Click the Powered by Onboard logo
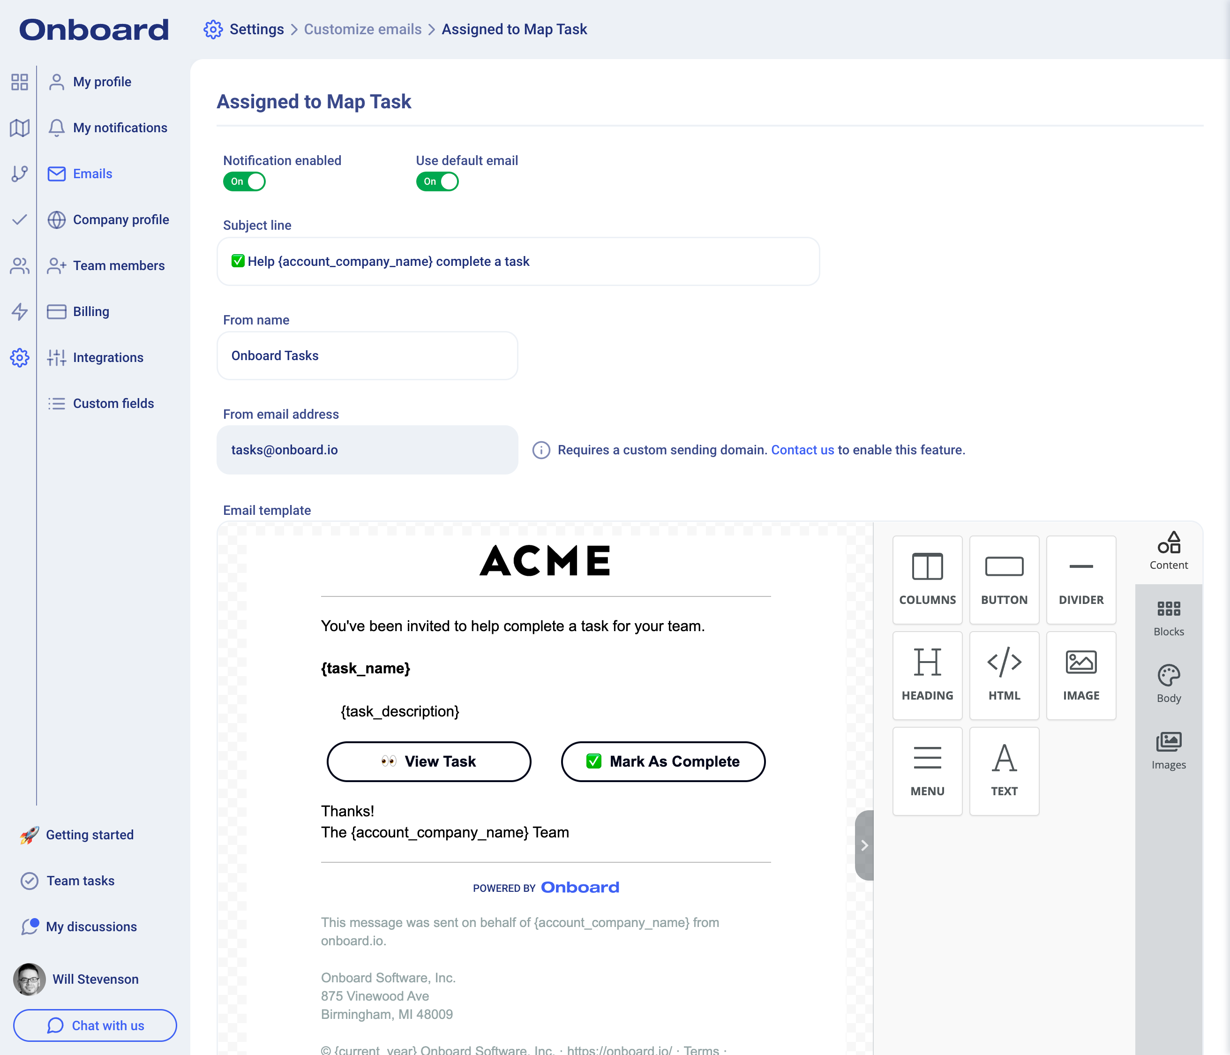The height and width of the screenshot is (1055, 1230). 546,888
